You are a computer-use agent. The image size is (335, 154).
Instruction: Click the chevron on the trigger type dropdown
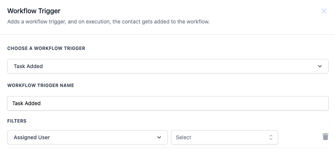(320, 66)
